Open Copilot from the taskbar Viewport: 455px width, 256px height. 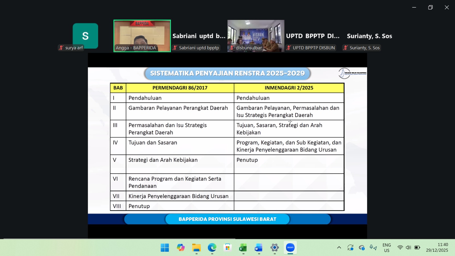[181, 248]
